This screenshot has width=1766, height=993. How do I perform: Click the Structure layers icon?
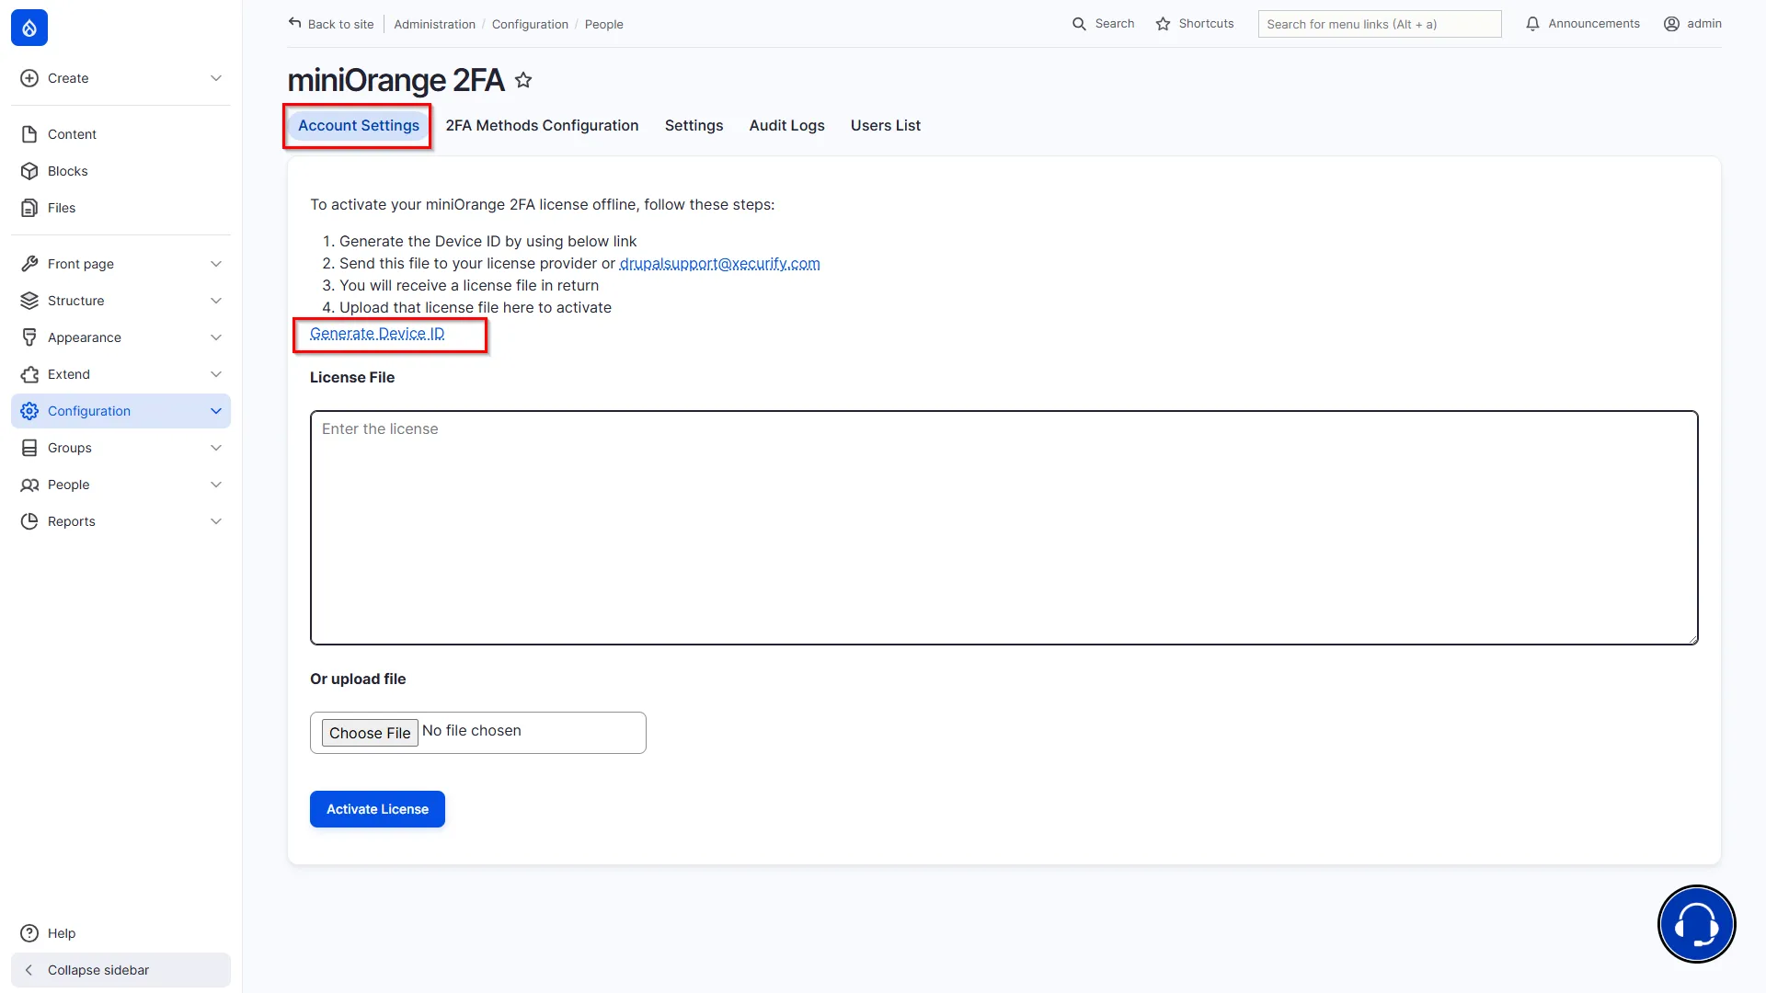pyautogui.click(x=29, y=301)
